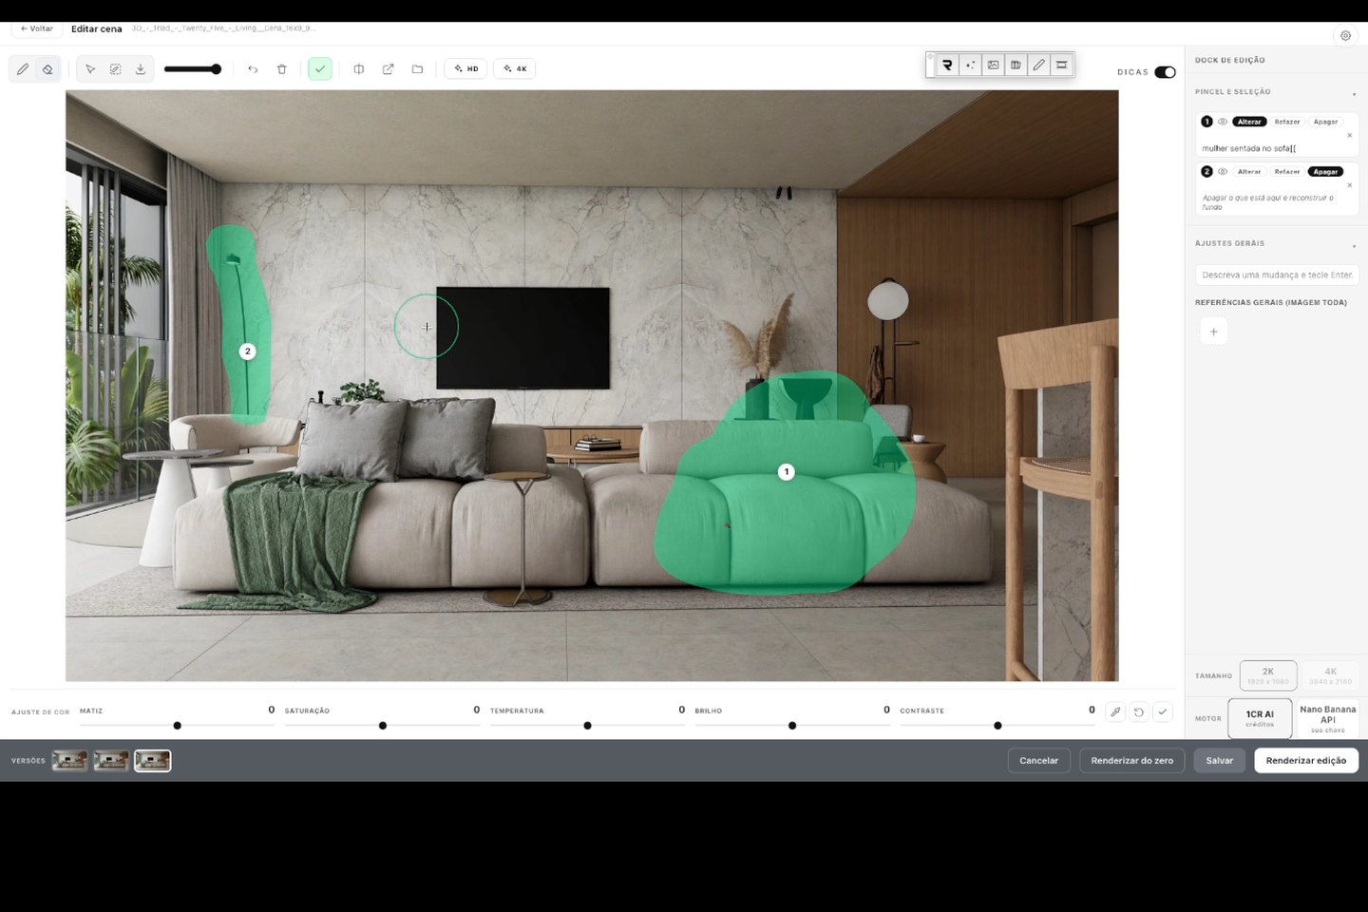Image resolution: width=1368 pixels, height=912 pixels.
Task: Collapse the Pincel e Seleção section
Action: pyautogui.click(x=1354, y=93)
